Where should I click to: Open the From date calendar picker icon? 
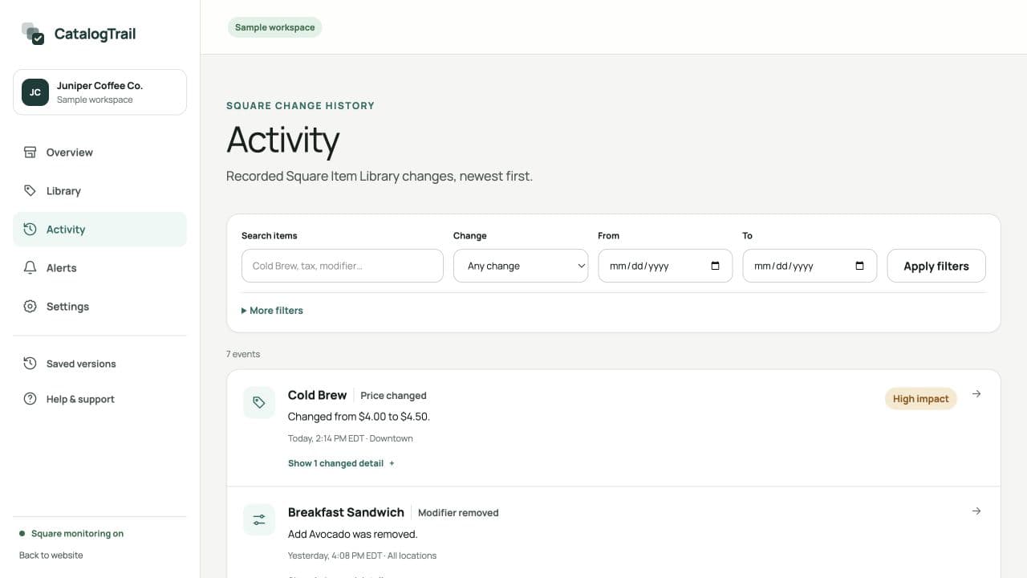715,266
